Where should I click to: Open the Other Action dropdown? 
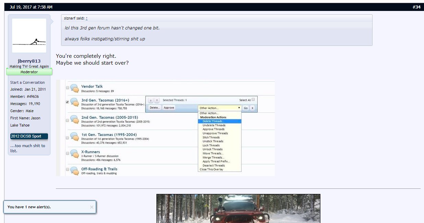pos(220,108)
